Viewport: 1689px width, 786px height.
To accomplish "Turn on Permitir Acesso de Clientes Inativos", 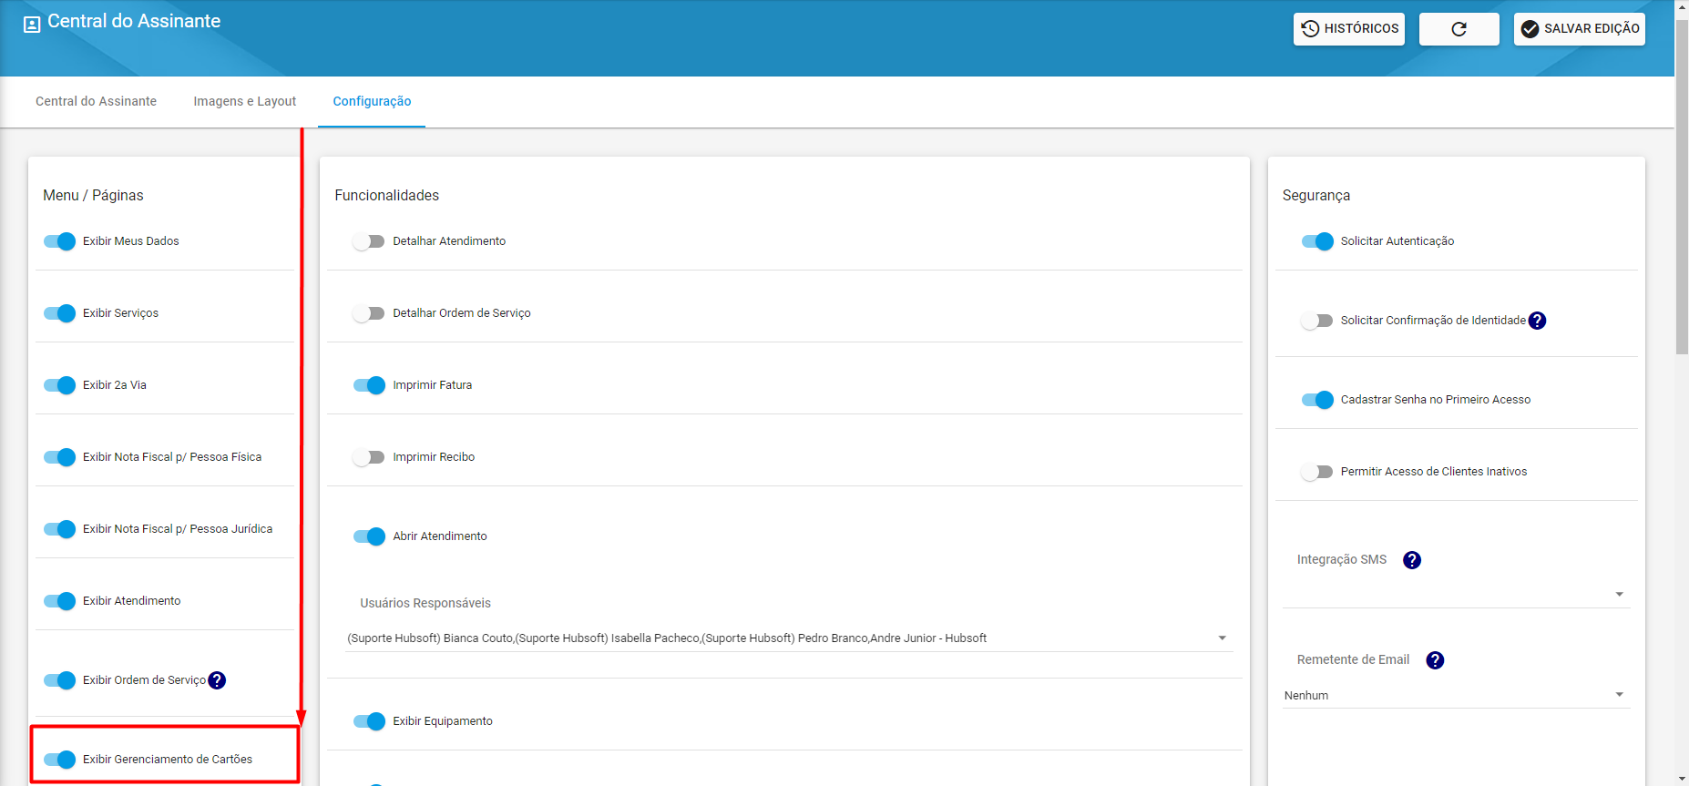I will [1316, 472].
